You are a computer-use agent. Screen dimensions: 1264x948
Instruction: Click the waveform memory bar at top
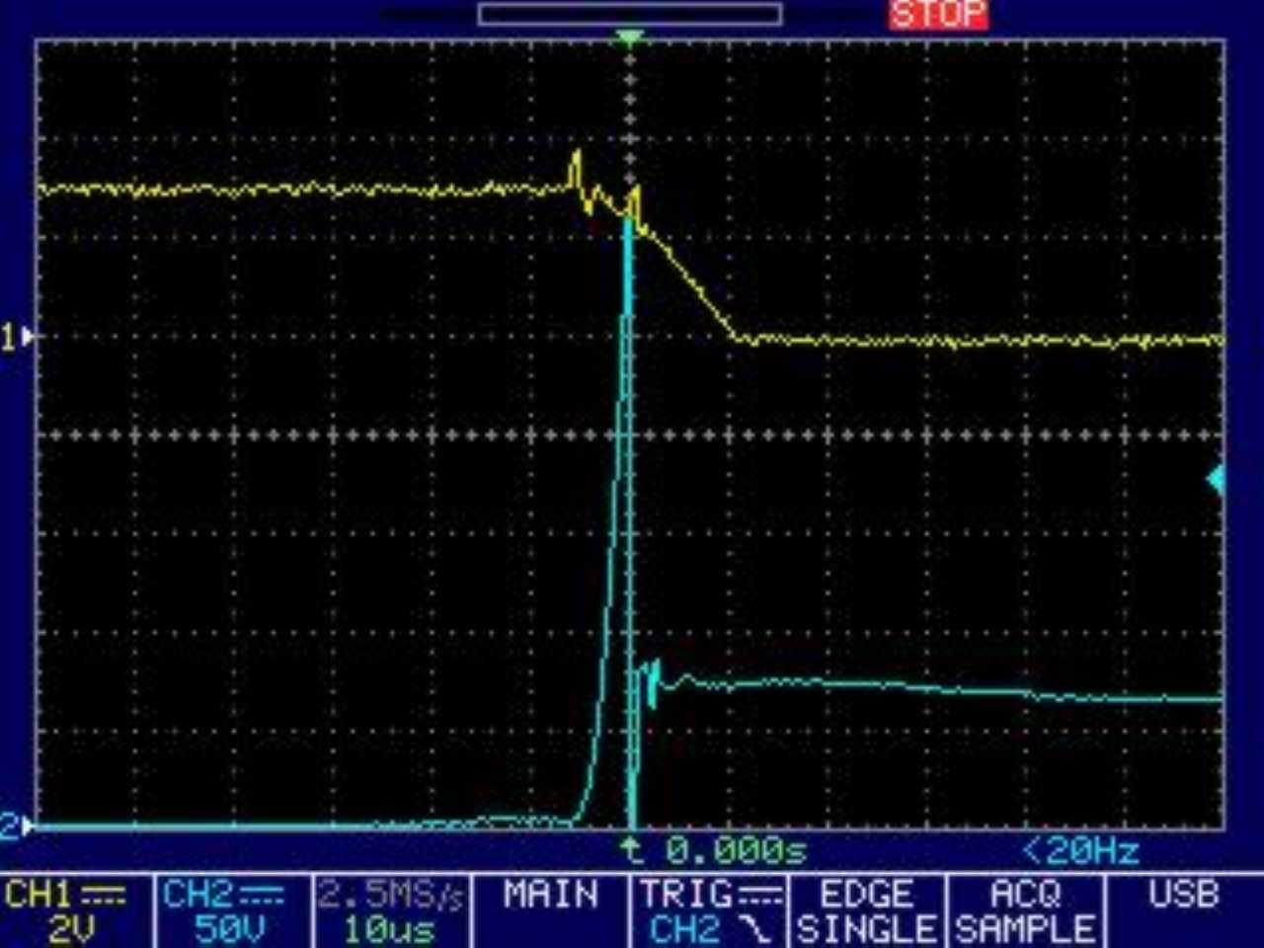[x=630, y=14]
